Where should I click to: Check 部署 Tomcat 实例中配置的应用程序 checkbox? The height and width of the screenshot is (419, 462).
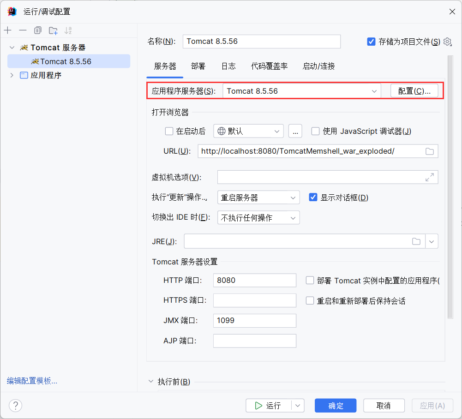coord(310,280)
